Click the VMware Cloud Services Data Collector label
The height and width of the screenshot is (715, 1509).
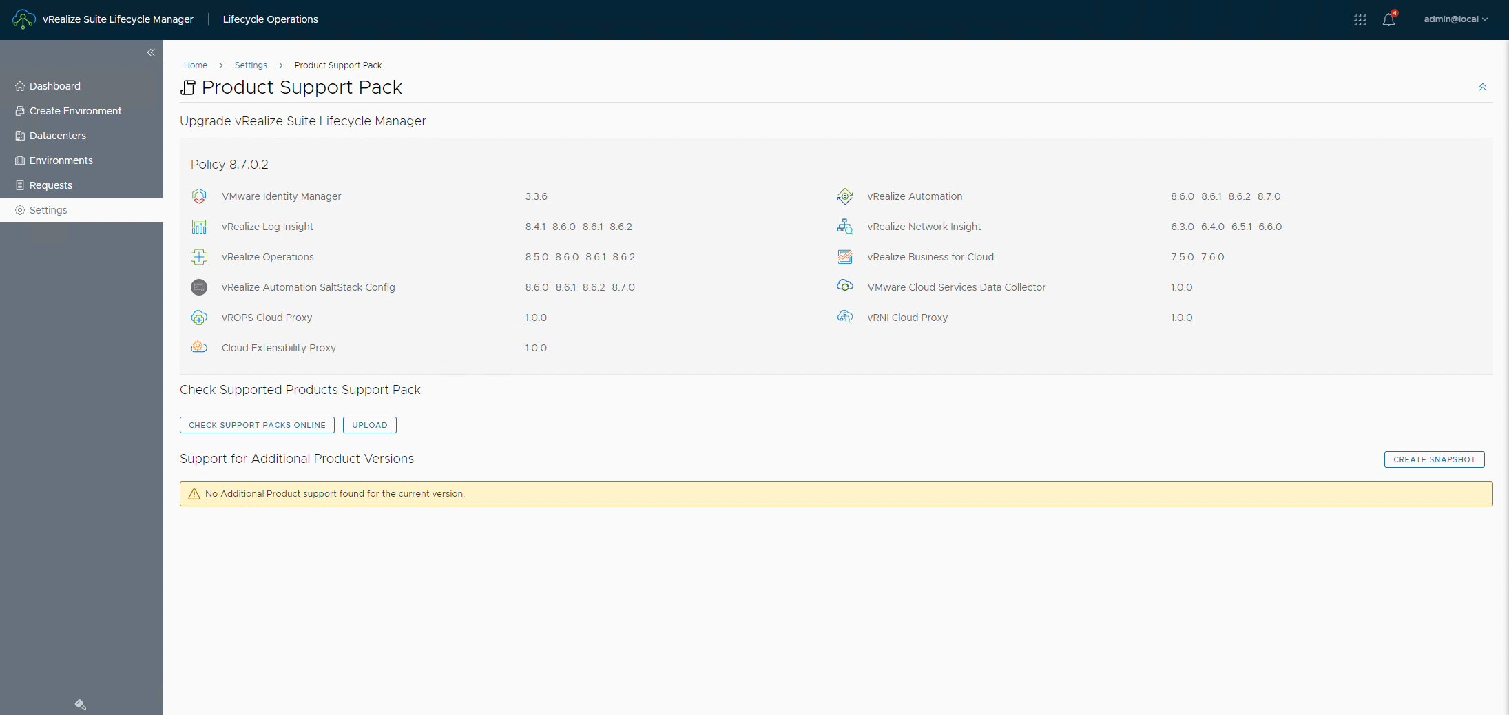click(956, 287)
